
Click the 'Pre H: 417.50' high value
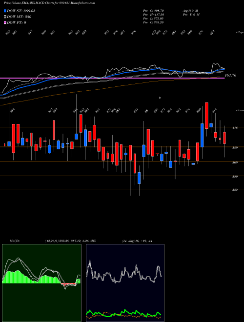point(153,15)
